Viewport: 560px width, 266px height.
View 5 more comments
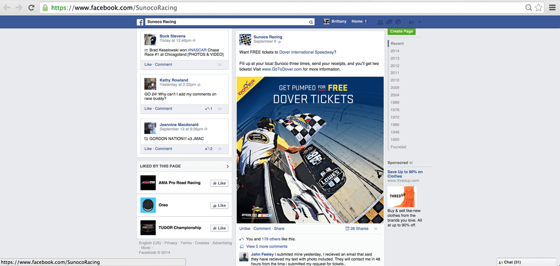click(x=267, y=246)
